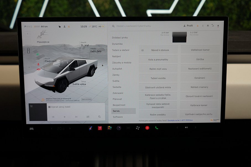Open the music app in the dock
Image resolution: width=251 pixels, height=167 pixels.
pos(100,128)
